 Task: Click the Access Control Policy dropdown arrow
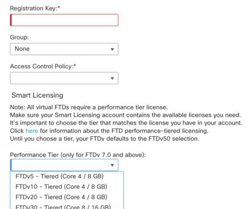click(112, 78)
